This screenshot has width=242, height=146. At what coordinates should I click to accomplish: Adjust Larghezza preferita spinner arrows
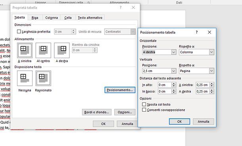coord(73,32)
